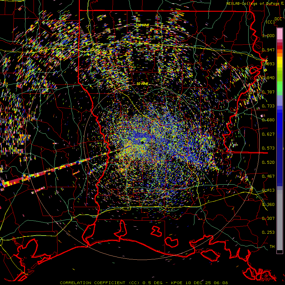Screen dimensions: 285x285
Task: Click the 0.520 scale value
Action: pyautogui.click(x=268, y=162)
